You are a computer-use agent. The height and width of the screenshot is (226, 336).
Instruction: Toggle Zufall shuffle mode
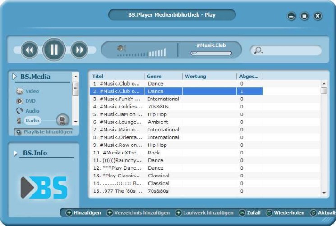(251, 212)
